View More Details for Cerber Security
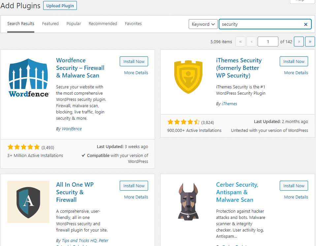 click(x=296, y=197)
